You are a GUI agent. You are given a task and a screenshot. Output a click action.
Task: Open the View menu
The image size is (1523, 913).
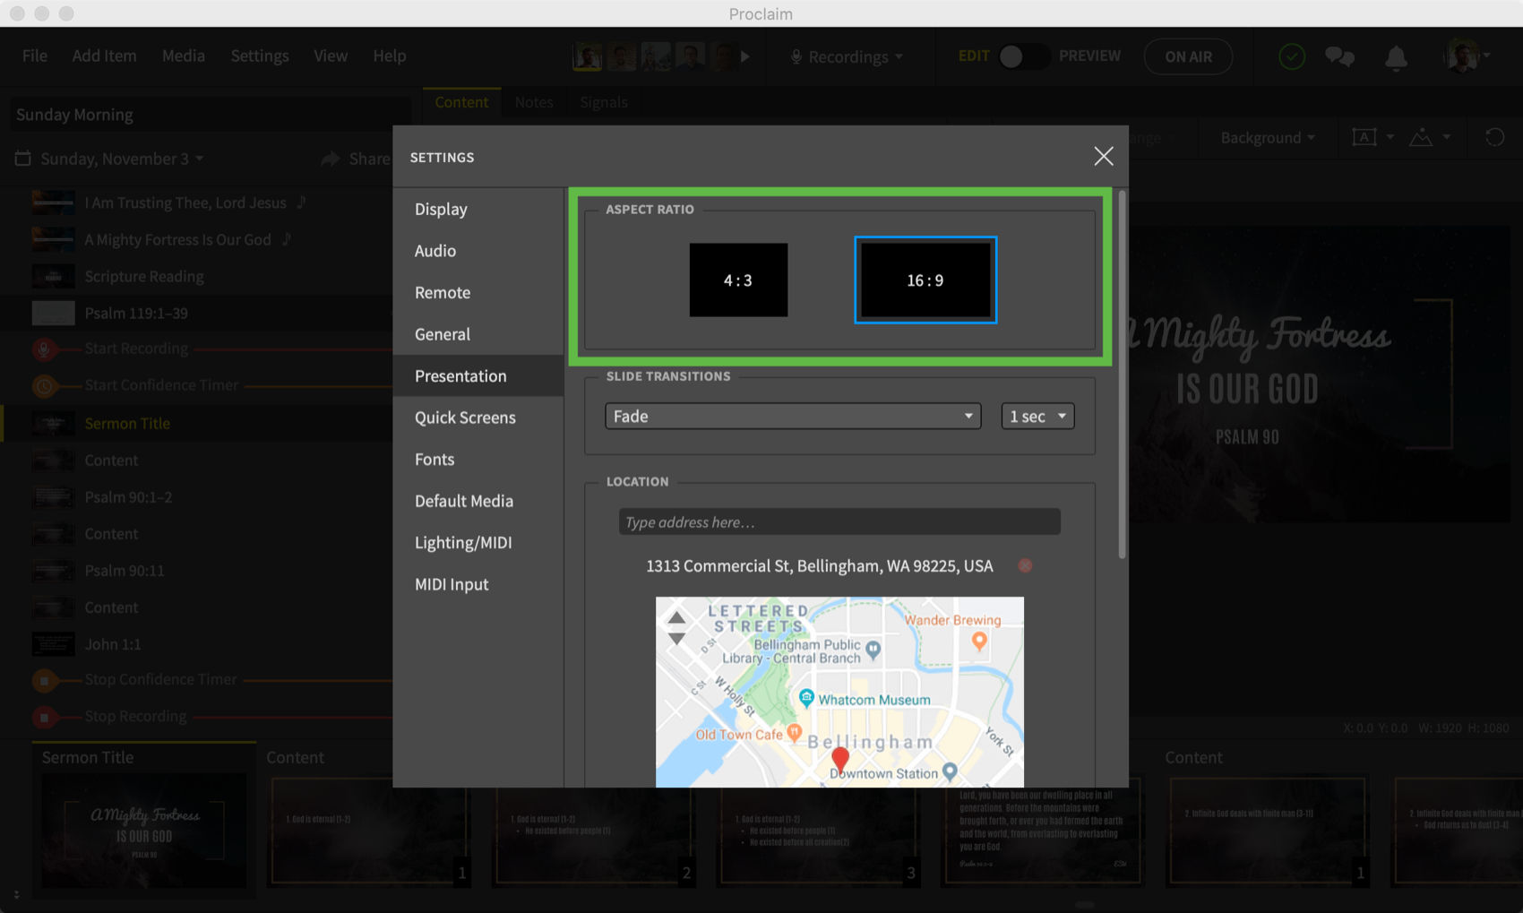[331, 56]
